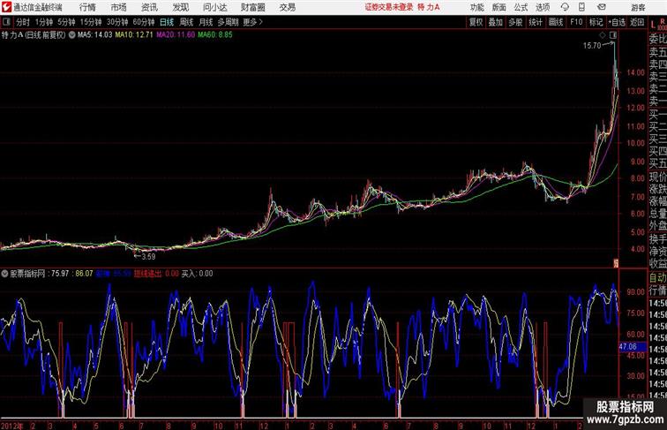Image resolution: width=667 pixels, height=430 pixels.
Task: Open the 功能 menu
Action: [476, 7]
